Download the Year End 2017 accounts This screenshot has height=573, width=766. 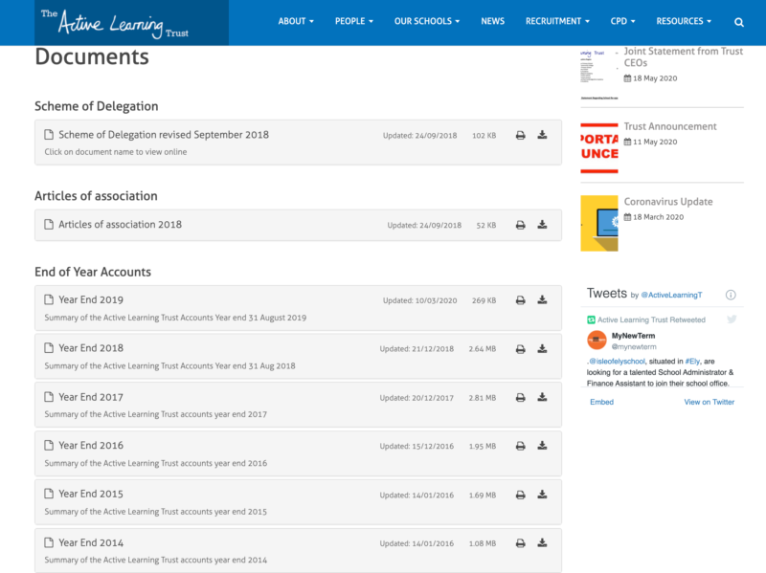pyautogui.click(x=542, y=397)
